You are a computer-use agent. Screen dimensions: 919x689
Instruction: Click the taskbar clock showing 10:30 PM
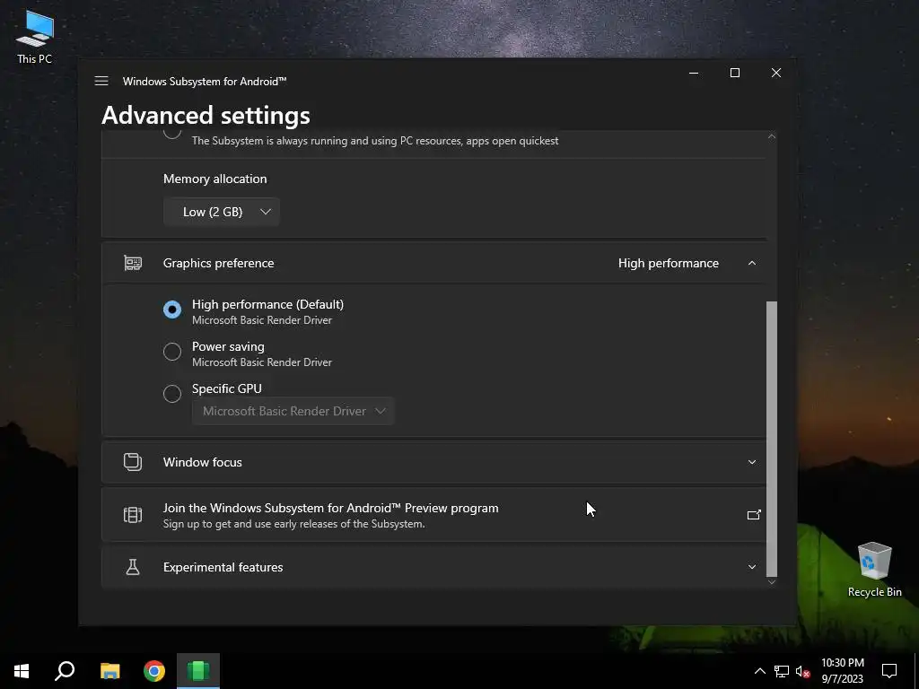click(x=842, y=671)
